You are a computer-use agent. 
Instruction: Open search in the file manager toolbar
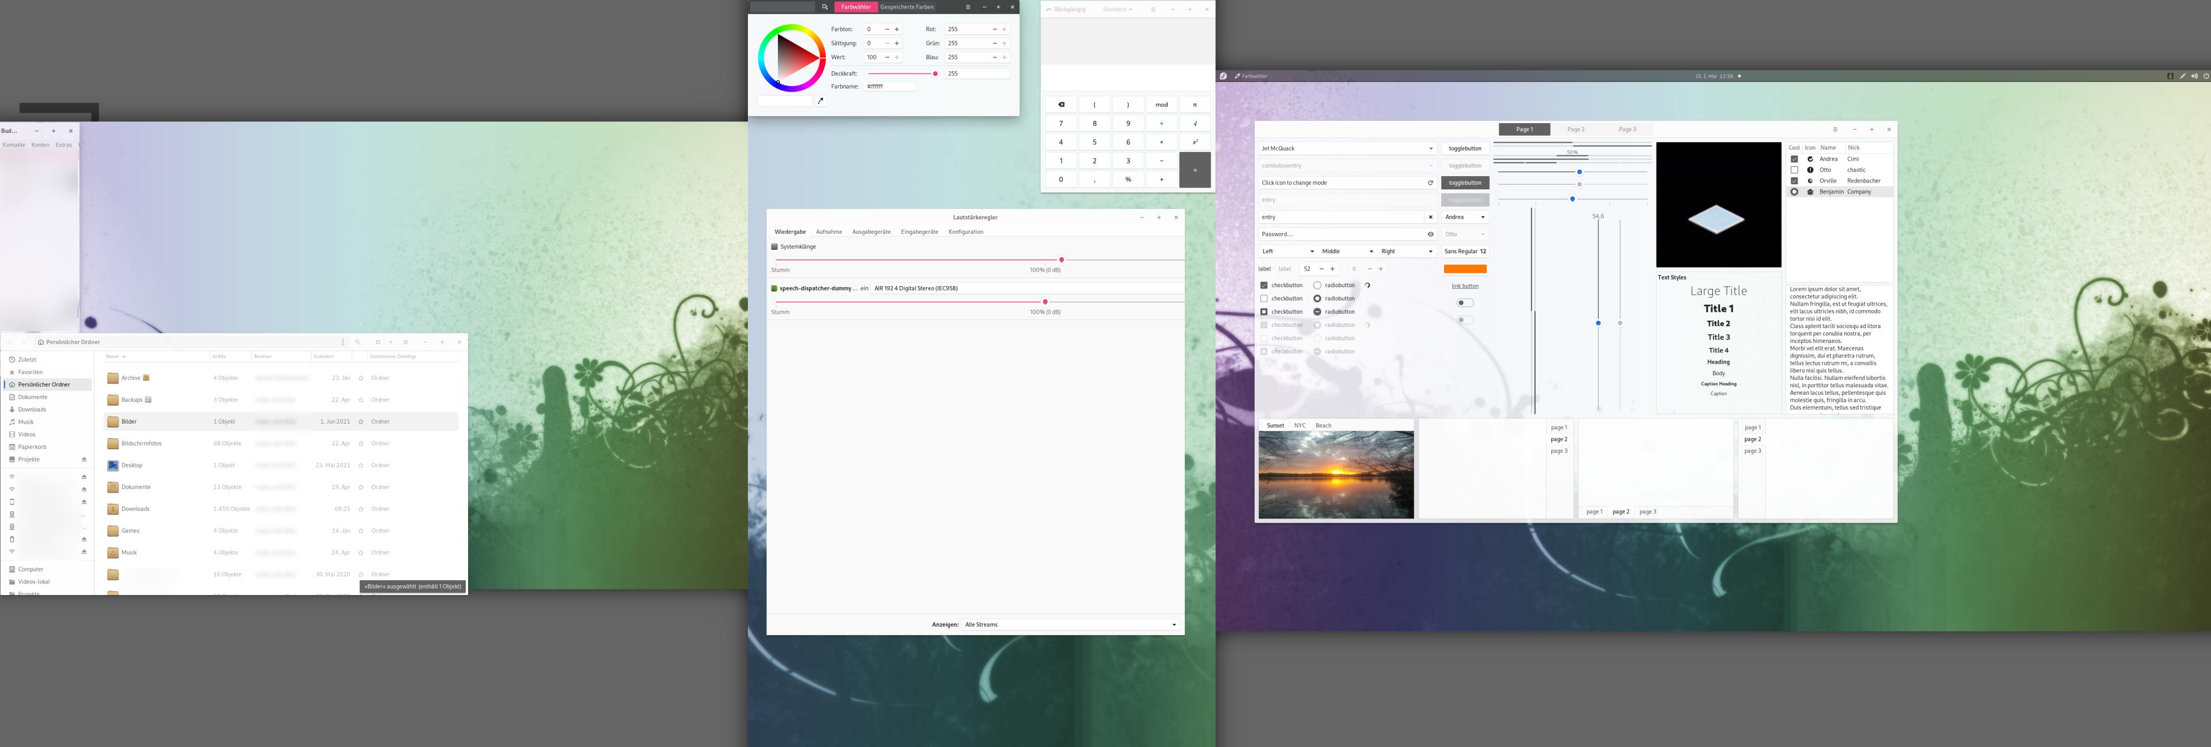click(358, 342)
